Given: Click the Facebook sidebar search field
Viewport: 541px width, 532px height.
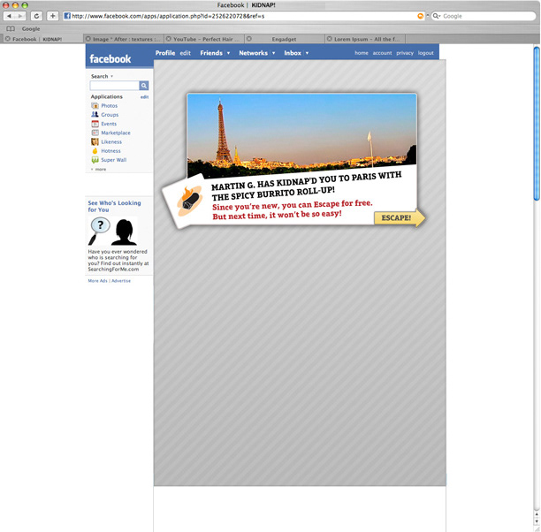Looking at the screenshot, I should click(x=115, y=86).
